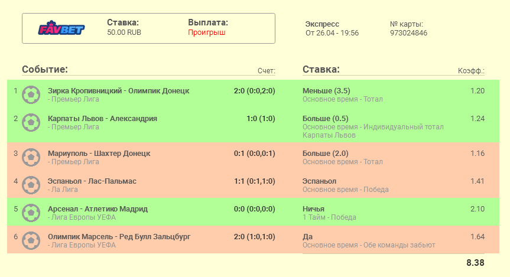Click score 2:0 (1:0,1:0) of Марсель match

tap(254, 237)
